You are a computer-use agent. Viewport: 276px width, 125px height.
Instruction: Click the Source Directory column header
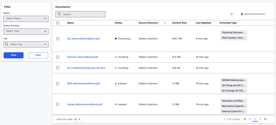[148, 23]
